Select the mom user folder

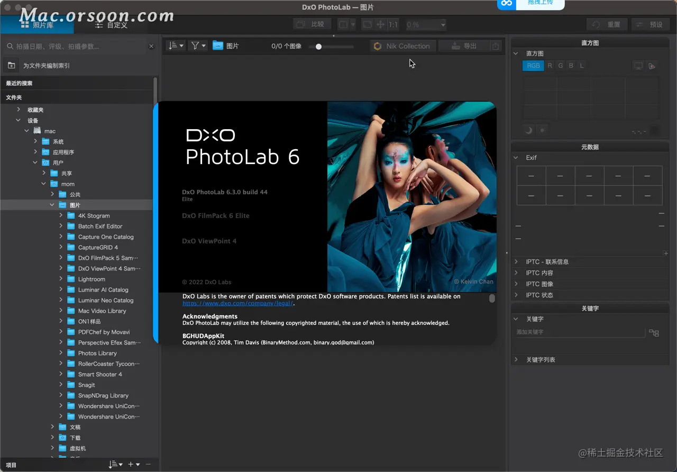[x=68, y=184]
